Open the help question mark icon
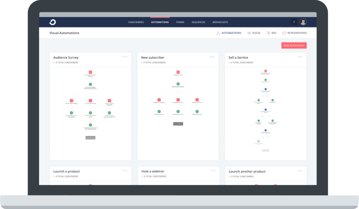359x209 pixels. point(294,22)
